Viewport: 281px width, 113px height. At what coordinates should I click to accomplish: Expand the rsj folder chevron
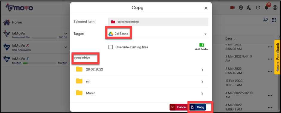[x=202, y=82]
